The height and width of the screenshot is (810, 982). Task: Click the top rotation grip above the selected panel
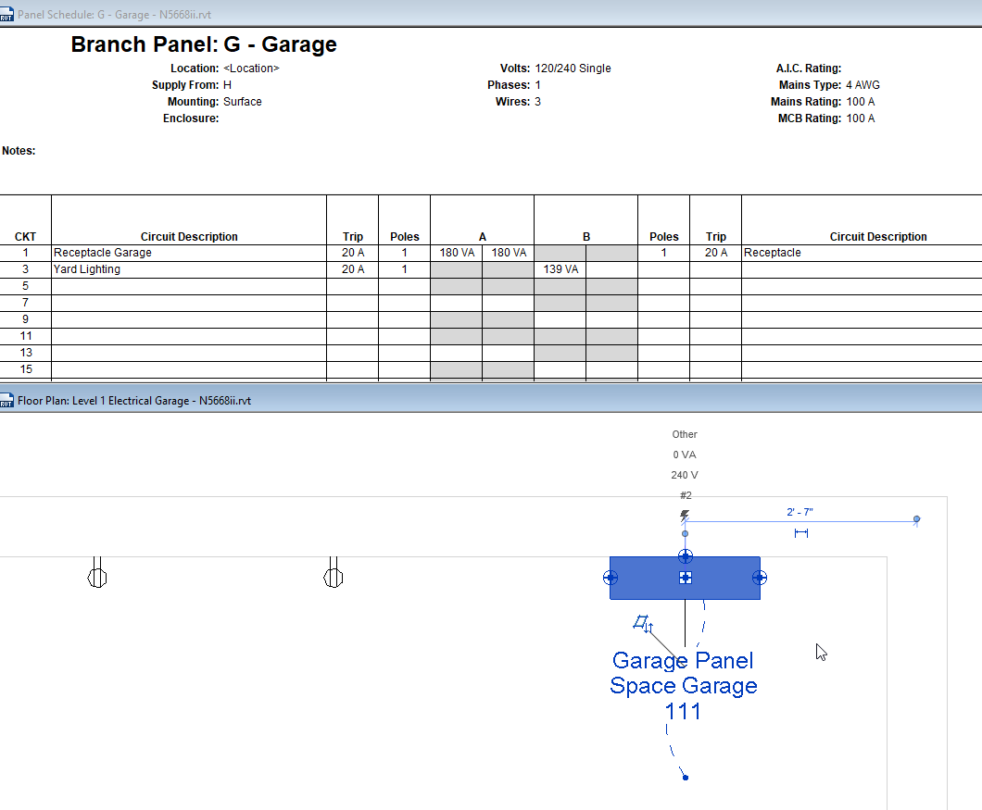tap(685, 555)
